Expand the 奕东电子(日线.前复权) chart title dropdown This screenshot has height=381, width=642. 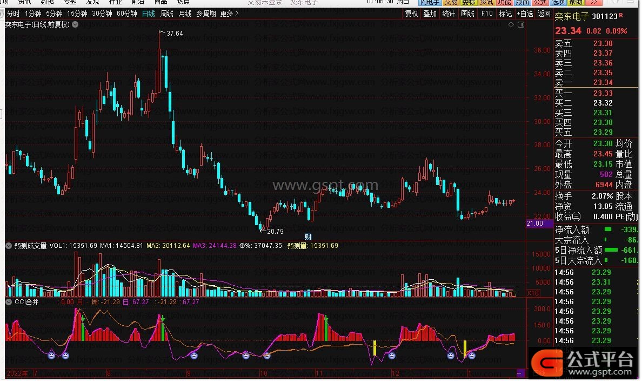coord(75,24)
